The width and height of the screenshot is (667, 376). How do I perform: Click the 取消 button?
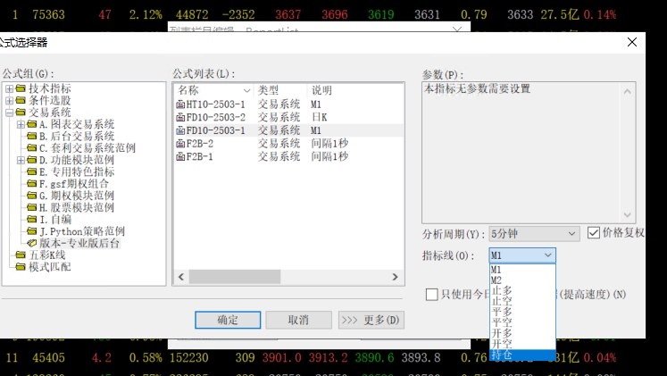coord(298,320)
